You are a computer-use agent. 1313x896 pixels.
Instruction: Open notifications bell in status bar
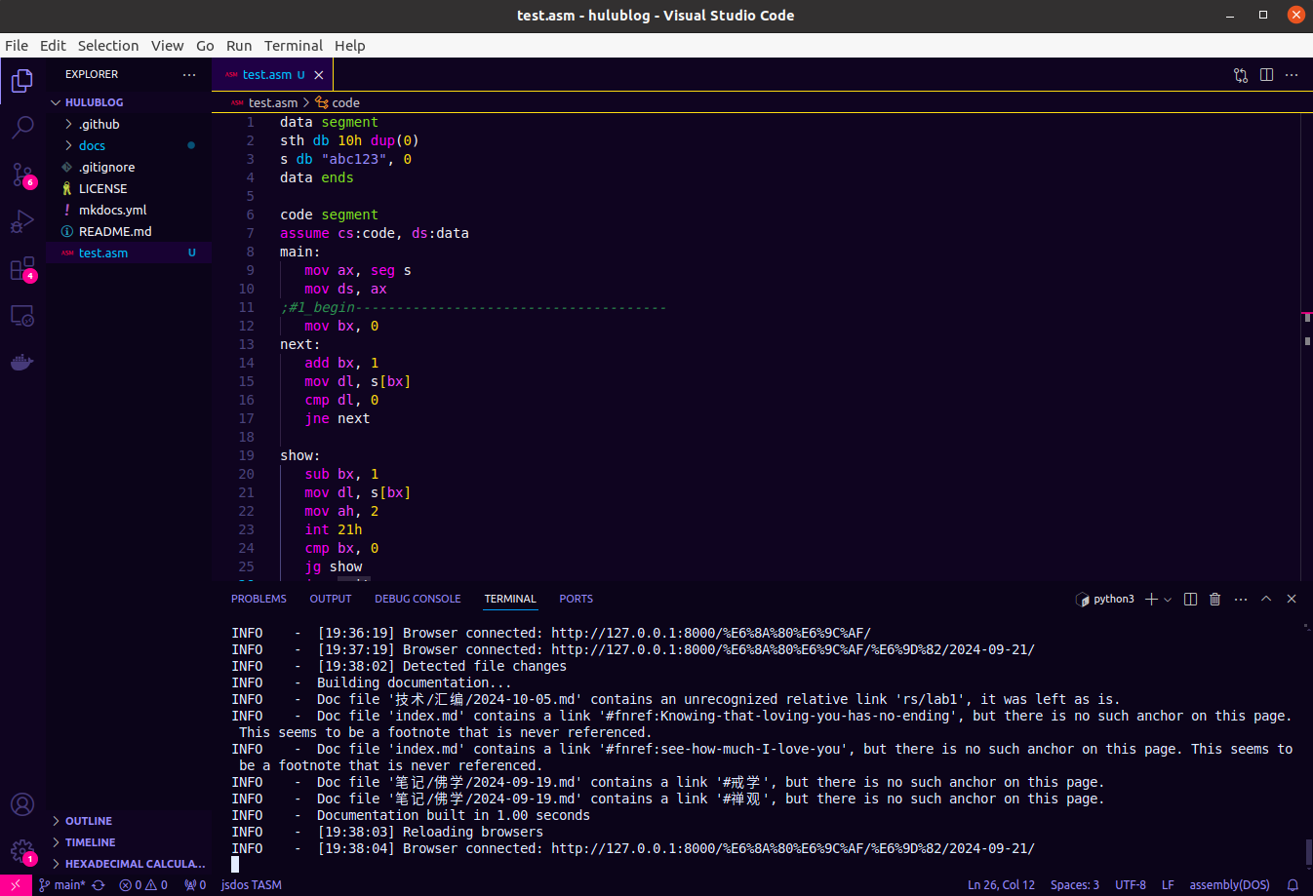pos(1293,885)
